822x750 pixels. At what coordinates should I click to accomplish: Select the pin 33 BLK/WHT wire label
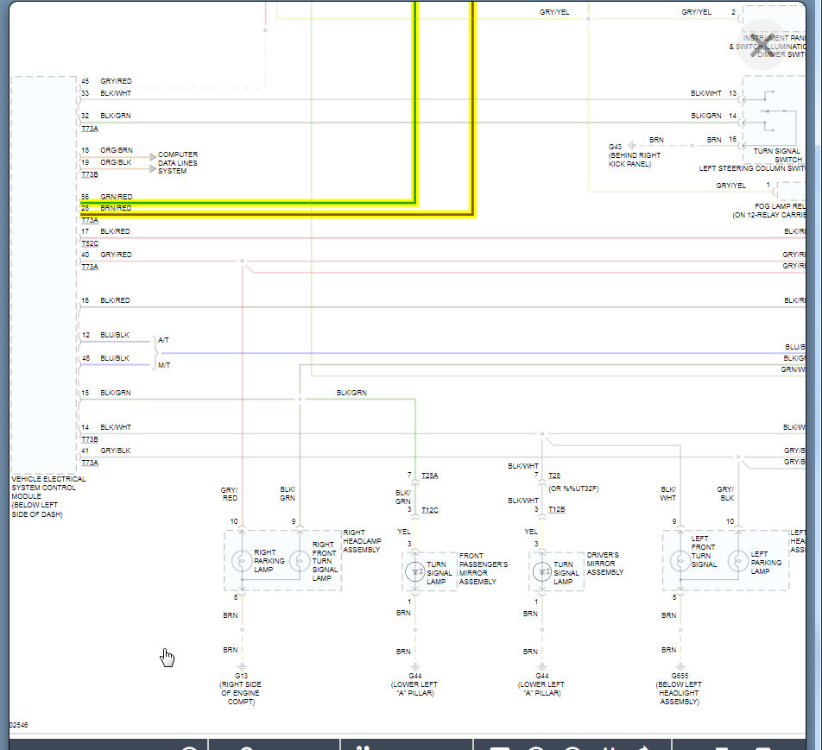116,93
